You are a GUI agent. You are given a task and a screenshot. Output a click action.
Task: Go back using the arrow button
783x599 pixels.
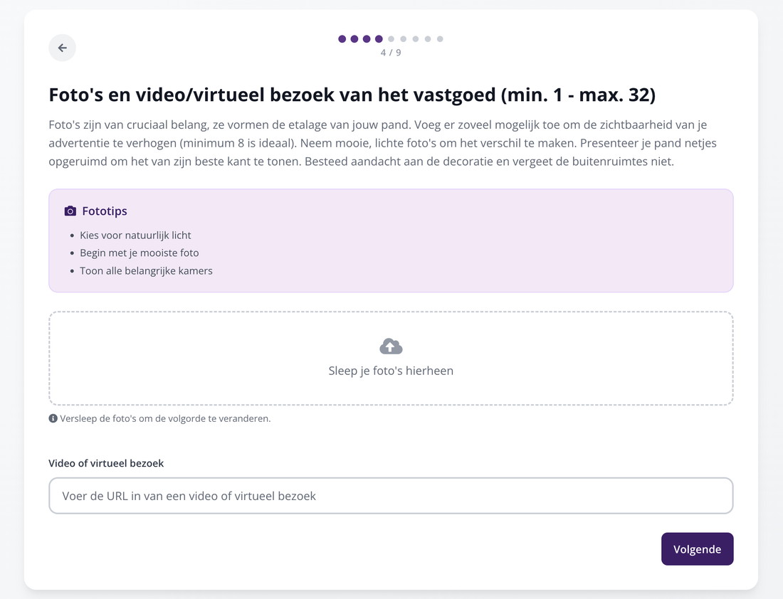(62, 48)
